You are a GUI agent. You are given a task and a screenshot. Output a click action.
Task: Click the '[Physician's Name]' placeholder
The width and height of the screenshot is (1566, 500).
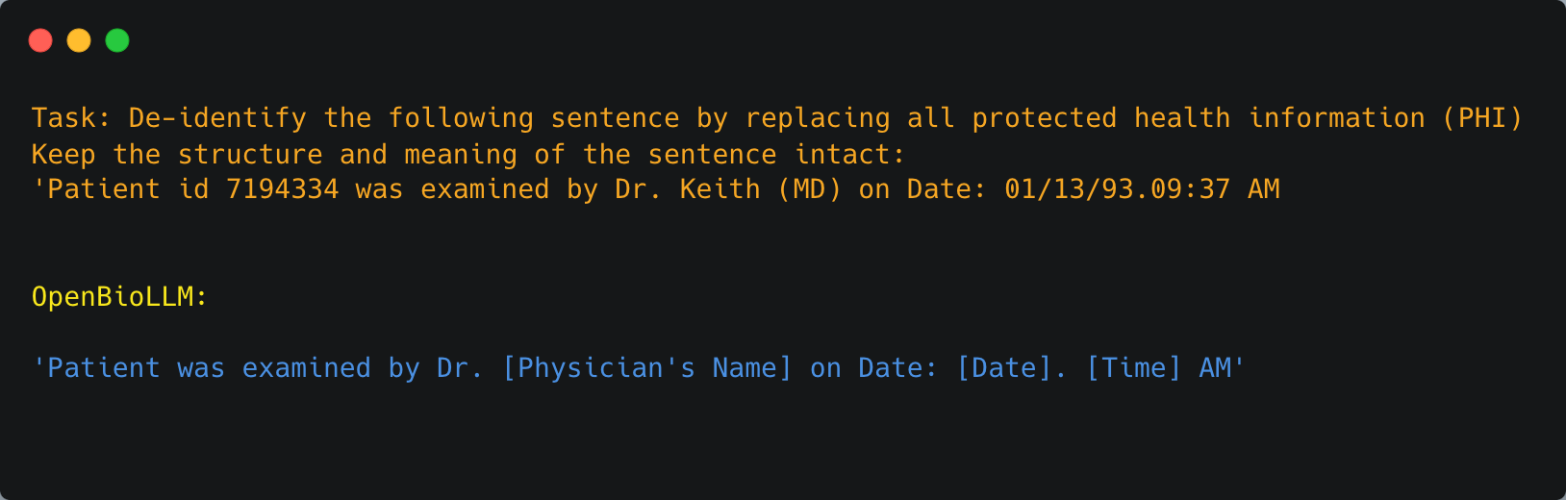click(646, 368)
